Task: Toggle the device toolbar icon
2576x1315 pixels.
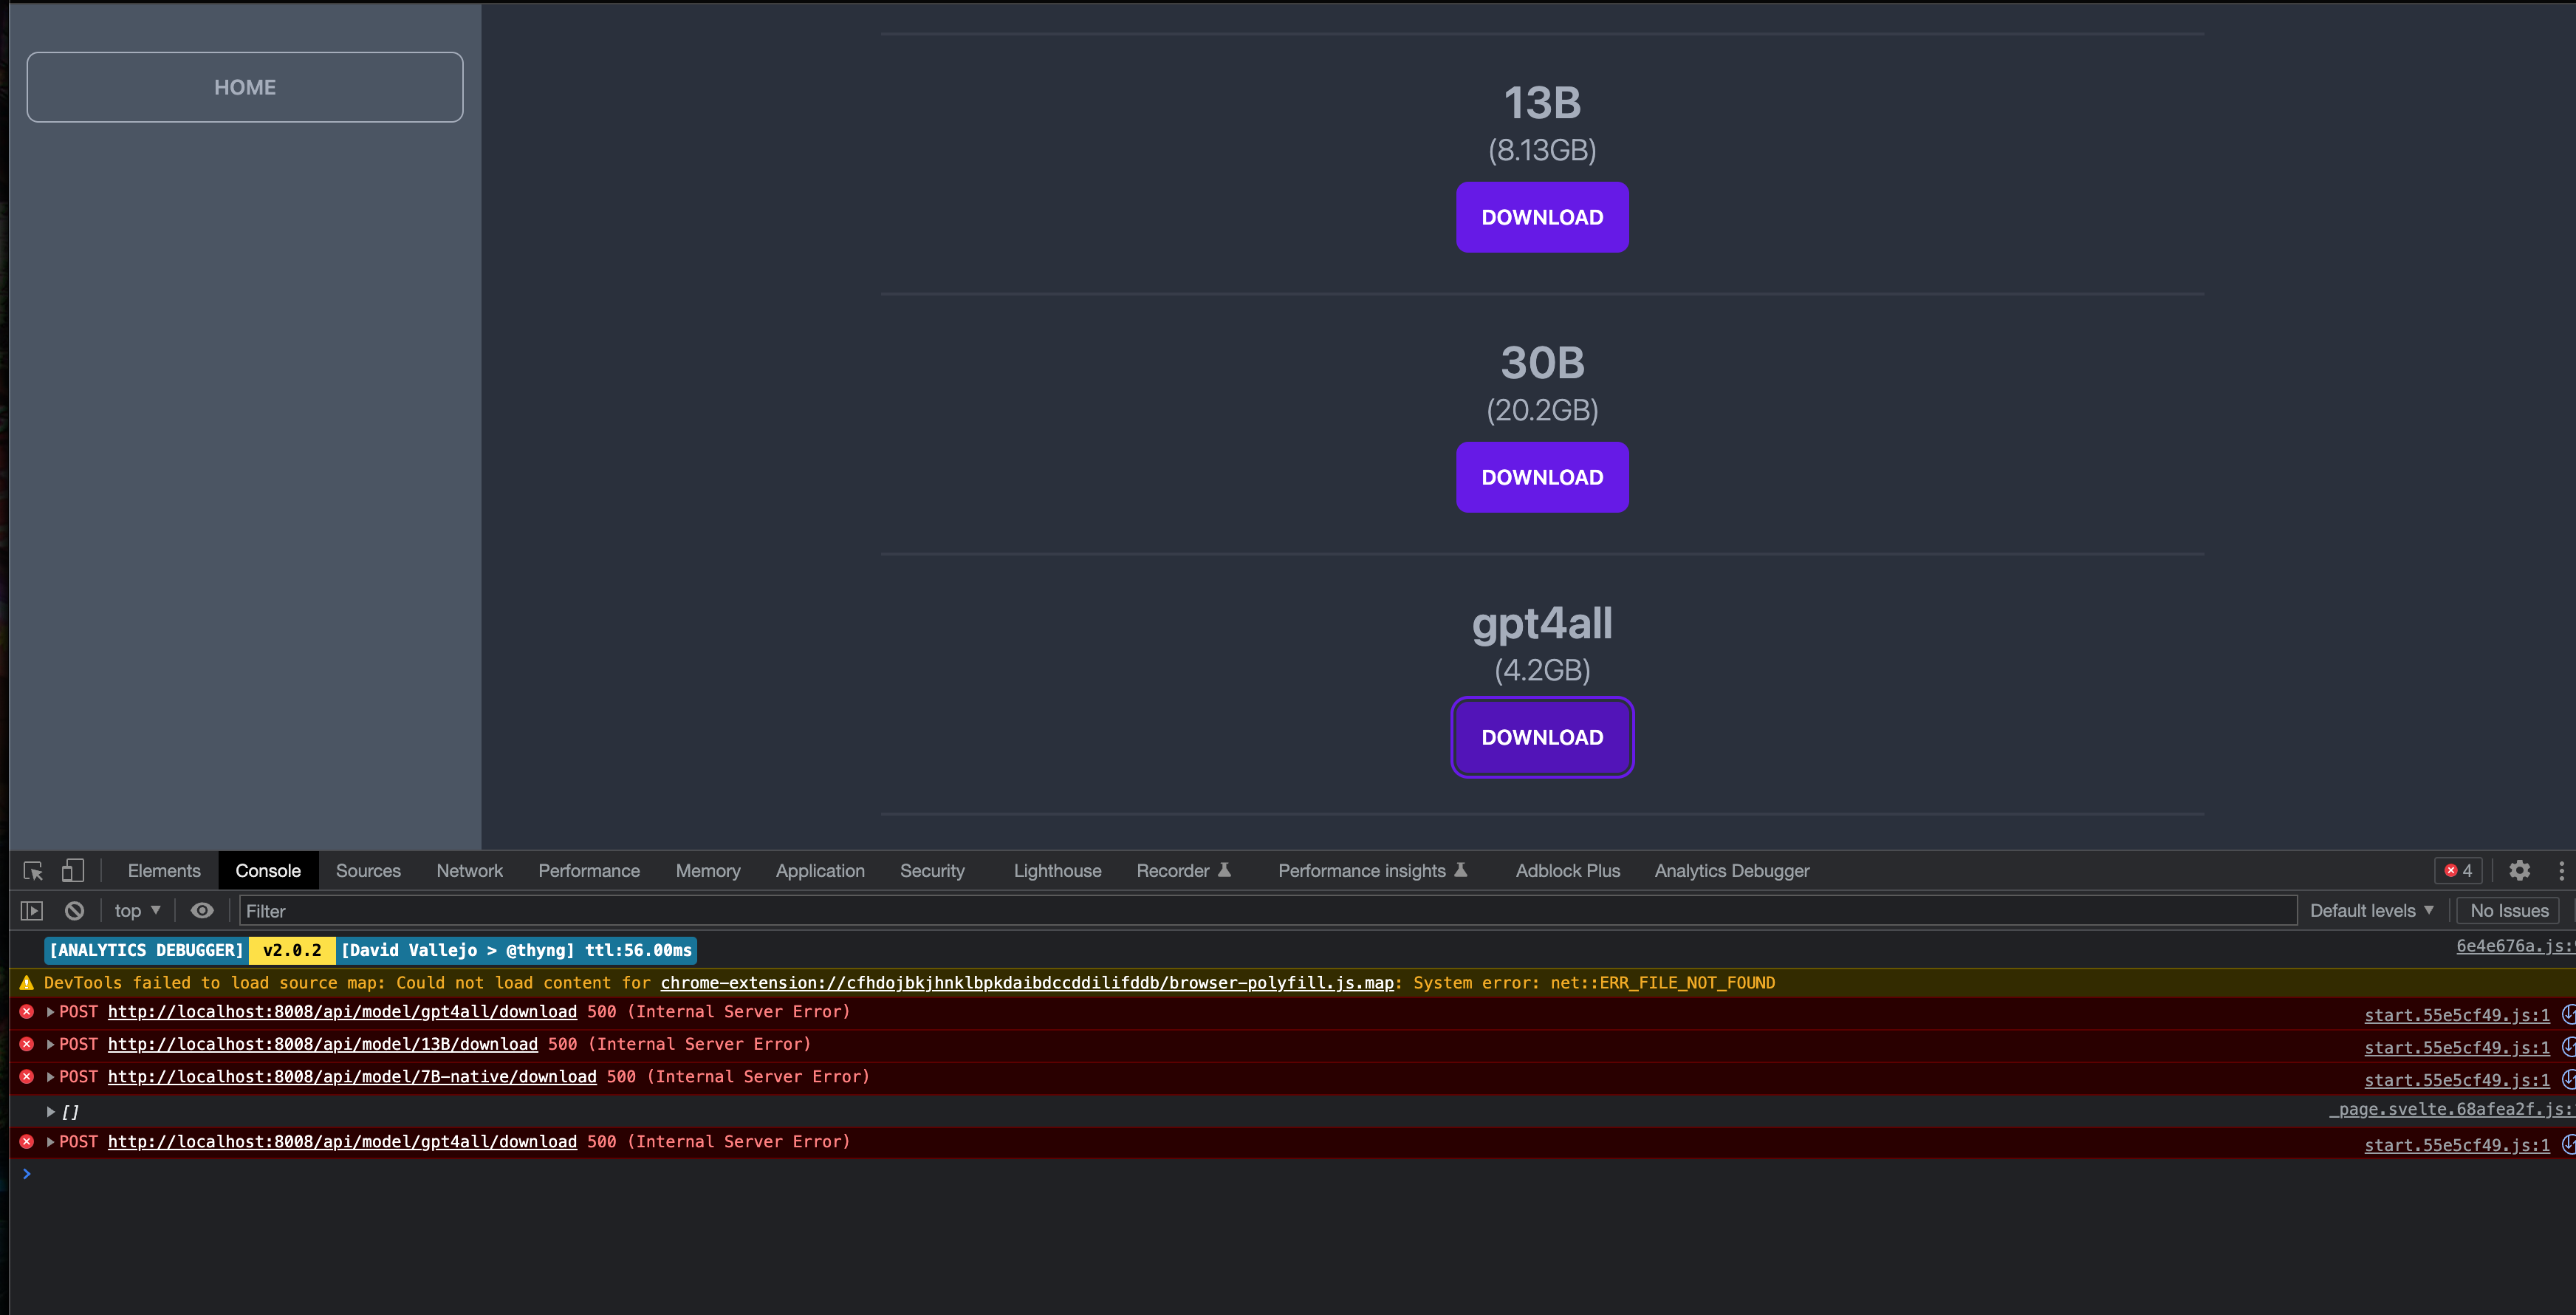Action: (x=72, y=871)
